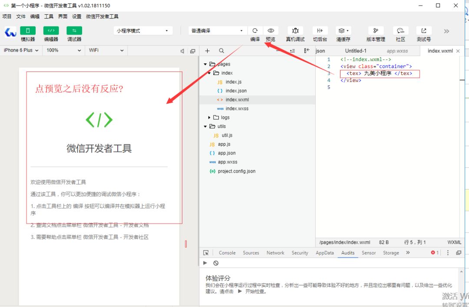Switch to the Sources tab
Screen dimensions: 469x307
click(x=251, y=253)
